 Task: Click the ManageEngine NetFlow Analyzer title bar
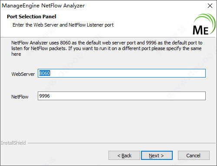pyautogui.click(x=43, y=6)
